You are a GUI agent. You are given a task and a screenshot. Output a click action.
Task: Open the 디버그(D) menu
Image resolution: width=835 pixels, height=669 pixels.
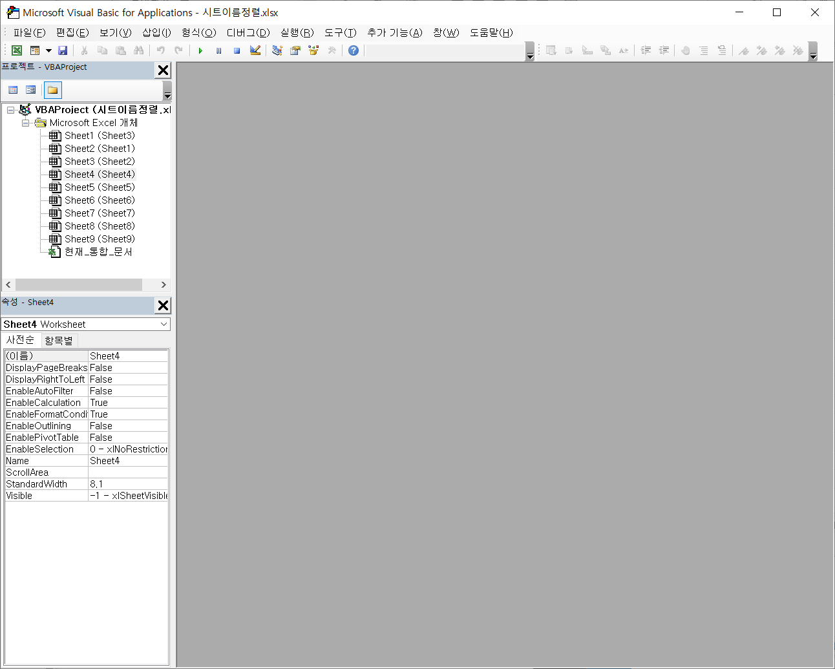[x=248, y=32]
